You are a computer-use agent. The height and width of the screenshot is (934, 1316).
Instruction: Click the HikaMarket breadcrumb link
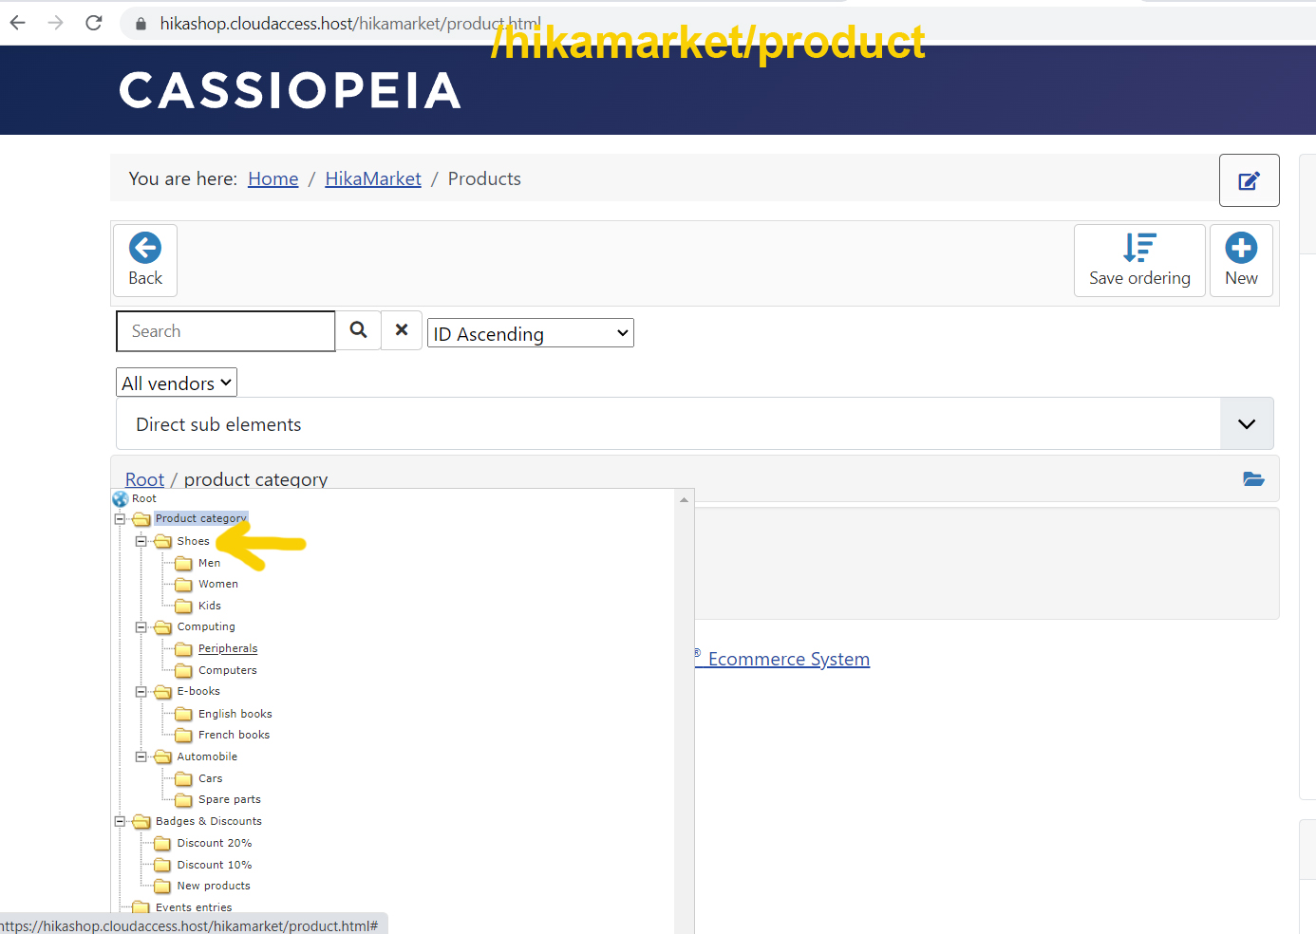pos(373,178)
